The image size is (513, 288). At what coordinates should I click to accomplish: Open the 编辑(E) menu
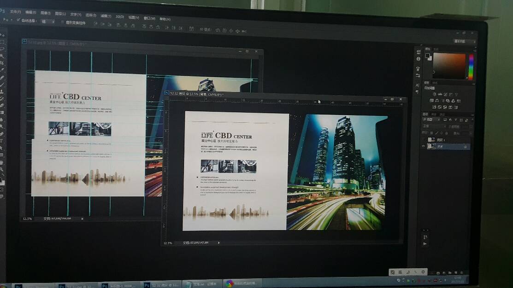coord(31,12)
